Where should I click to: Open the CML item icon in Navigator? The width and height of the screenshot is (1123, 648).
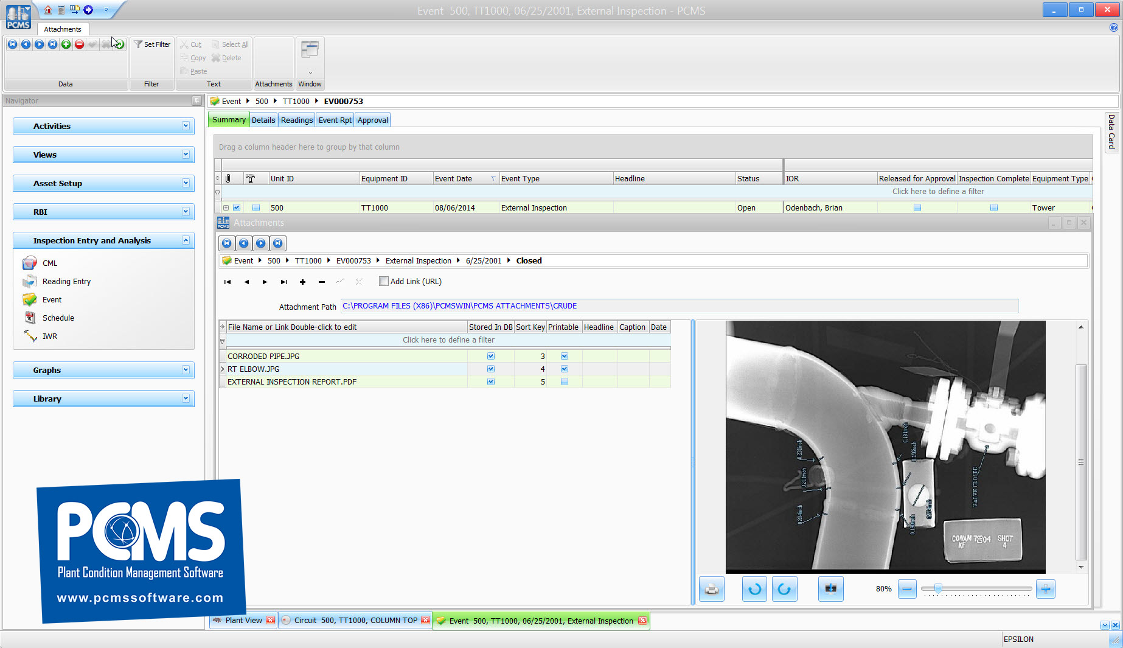point(30,263)
